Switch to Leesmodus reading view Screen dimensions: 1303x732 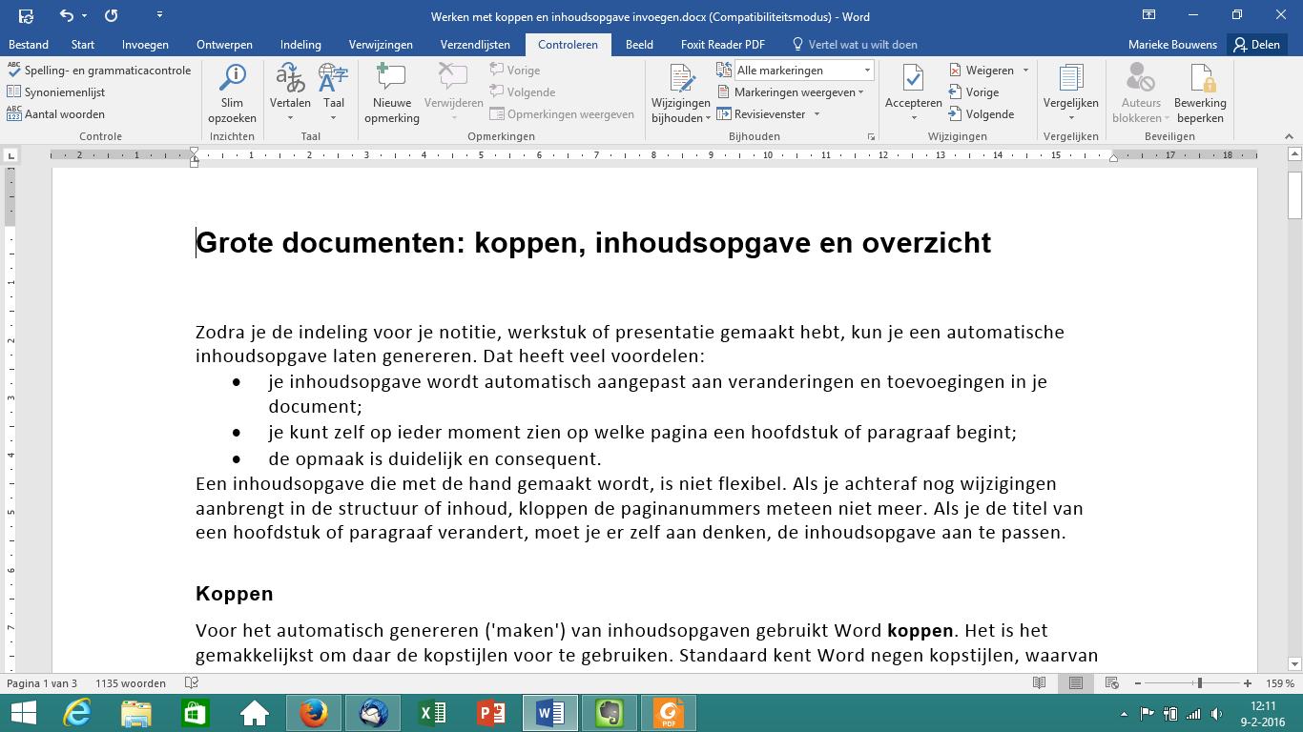coord(1039,683)
